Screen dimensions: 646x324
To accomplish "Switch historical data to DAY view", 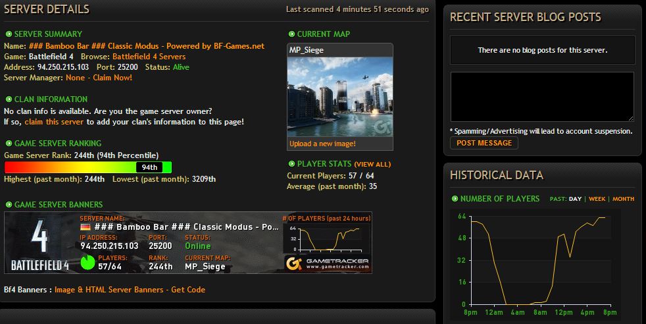I will 575,199.
